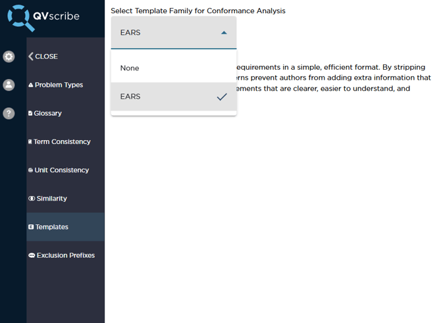The height and width of the screenshot is (323, 441).
Task: Click the book icon beside Glossary
Action: (30, 113)
